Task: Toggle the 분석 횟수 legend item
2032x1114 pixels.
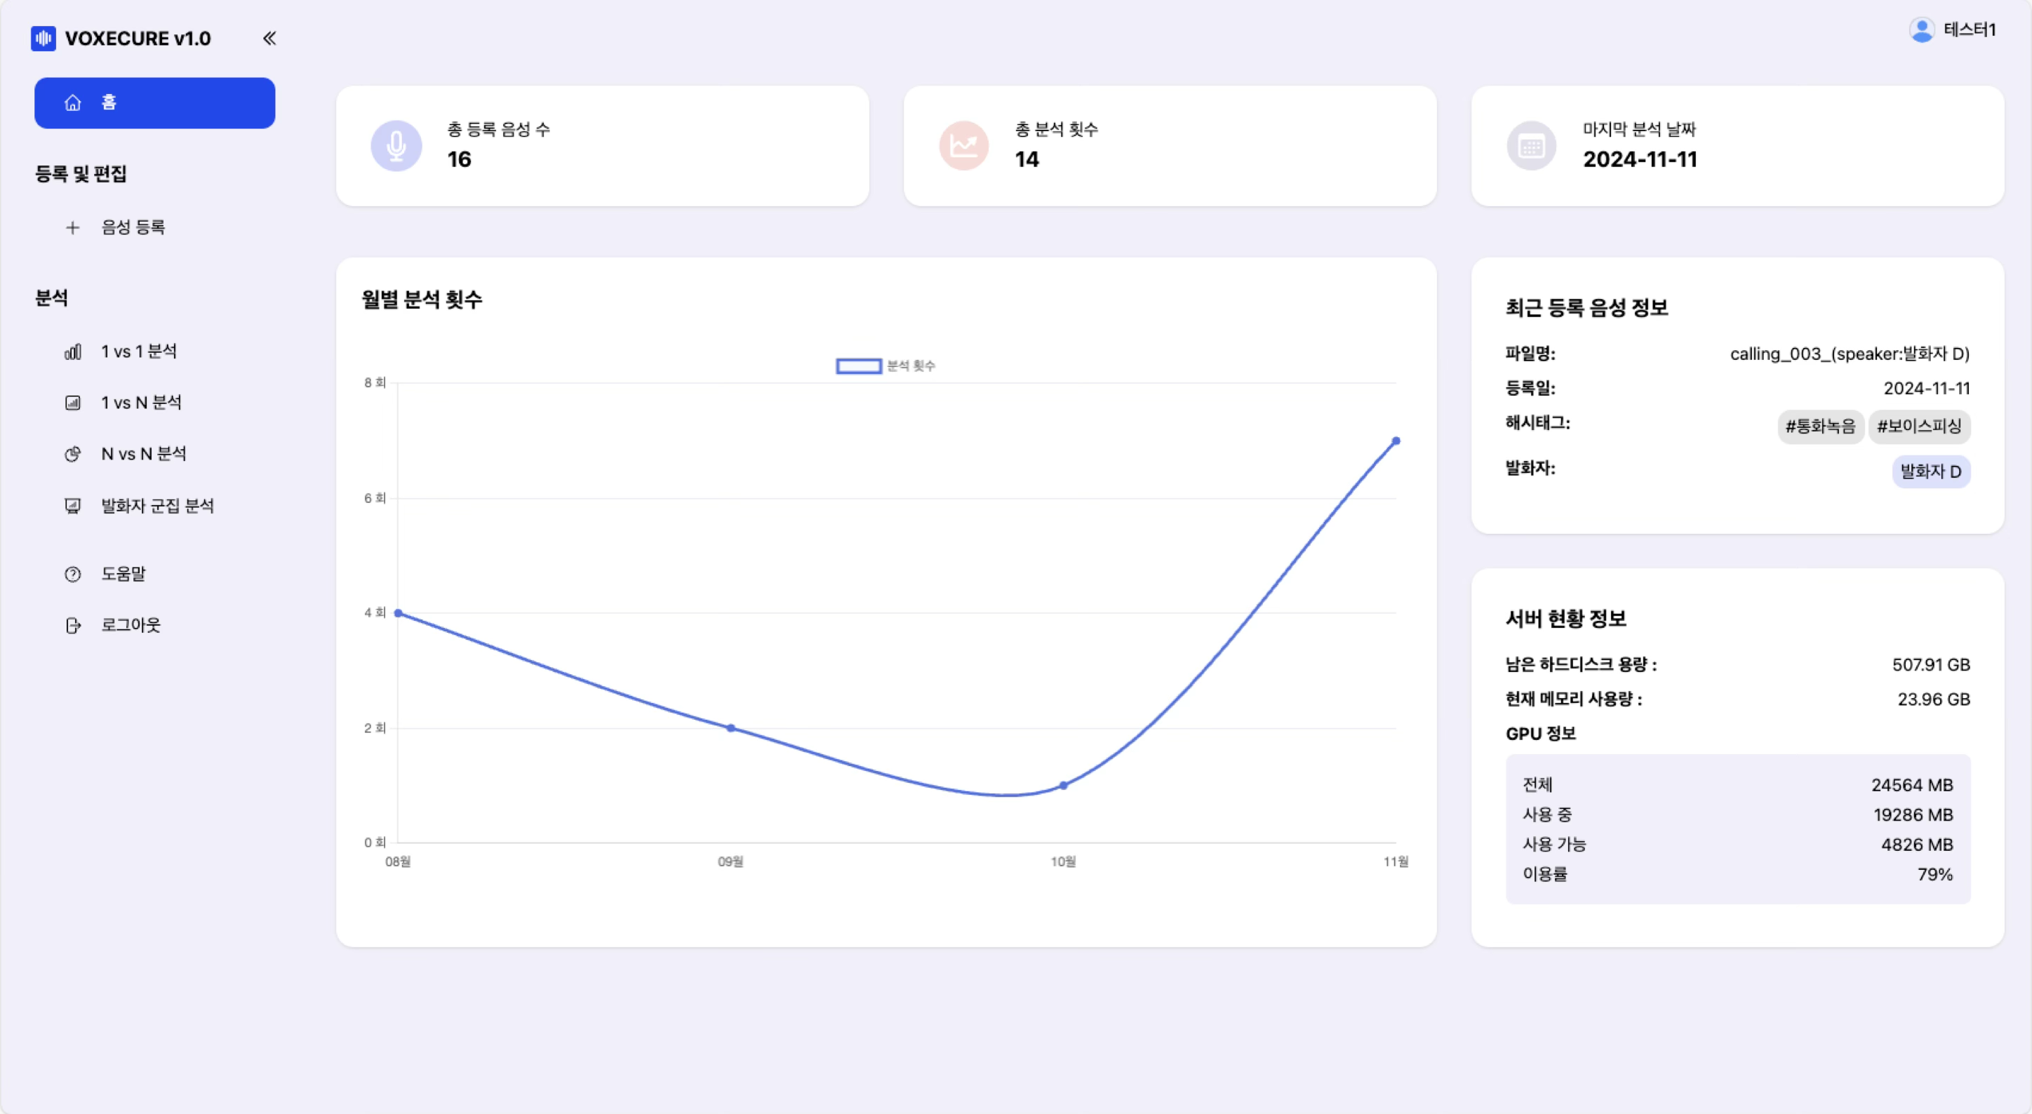Action: coord(885,365)
